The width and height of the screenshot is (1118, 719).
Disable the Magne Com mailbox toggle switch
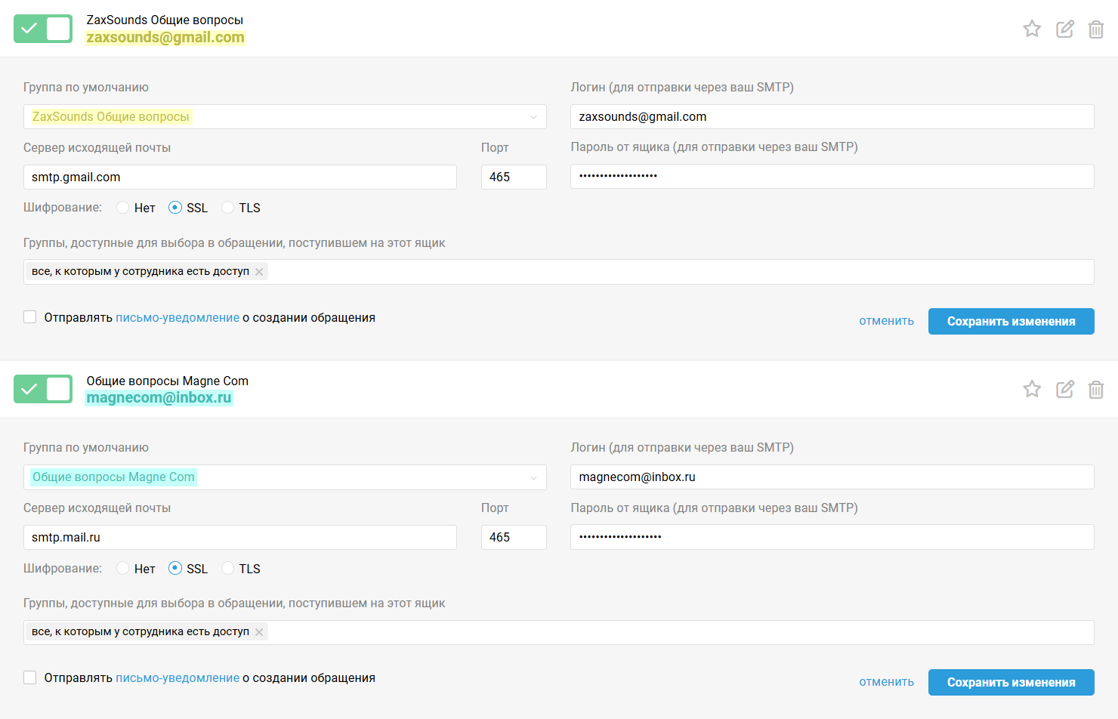click(43, 389)
